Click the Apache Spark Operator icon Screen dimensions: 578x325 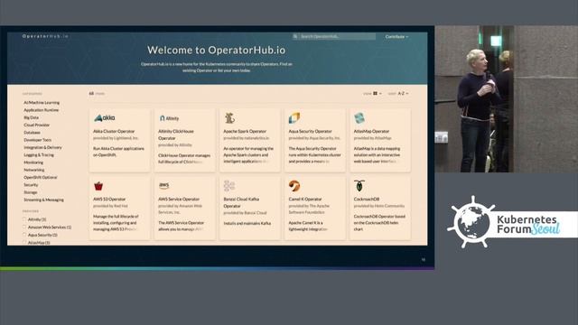click(229, 118)
